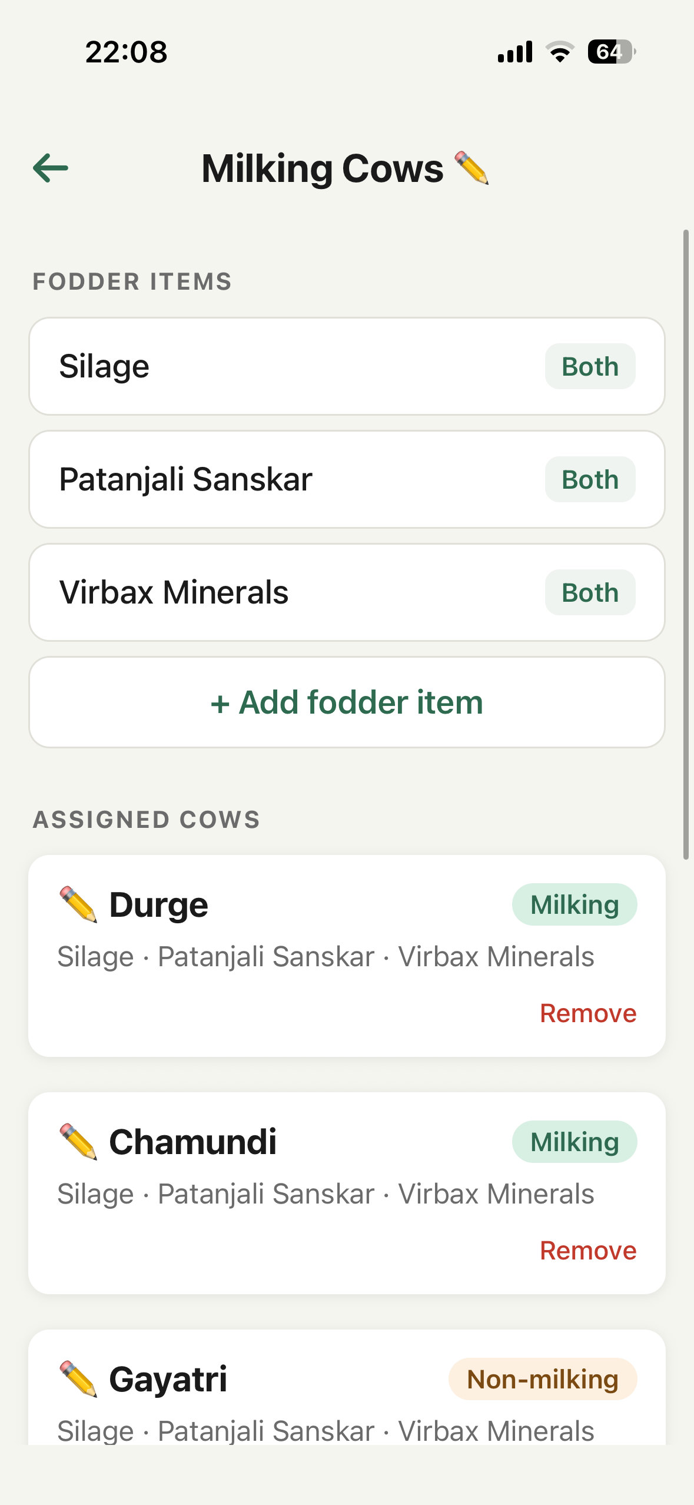The width and height of the screenshot is (694, 1505).
Task: Tap pencil icon beside Milking Cows title
Action: click(x=471, y=168)
